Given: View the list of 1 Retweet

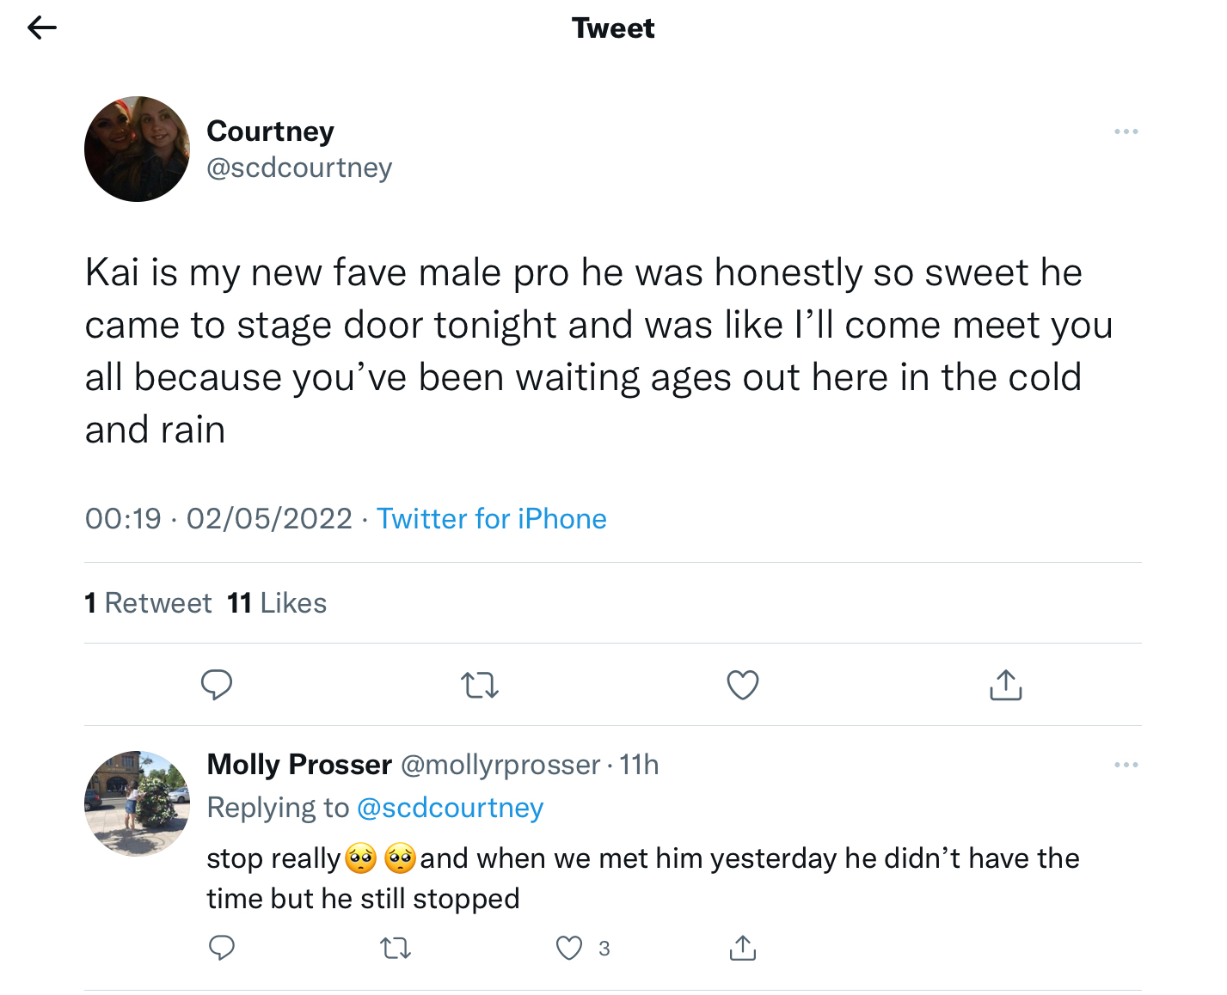Looking at the screenshot, I should pyautogui.click(x=148, y=603).
